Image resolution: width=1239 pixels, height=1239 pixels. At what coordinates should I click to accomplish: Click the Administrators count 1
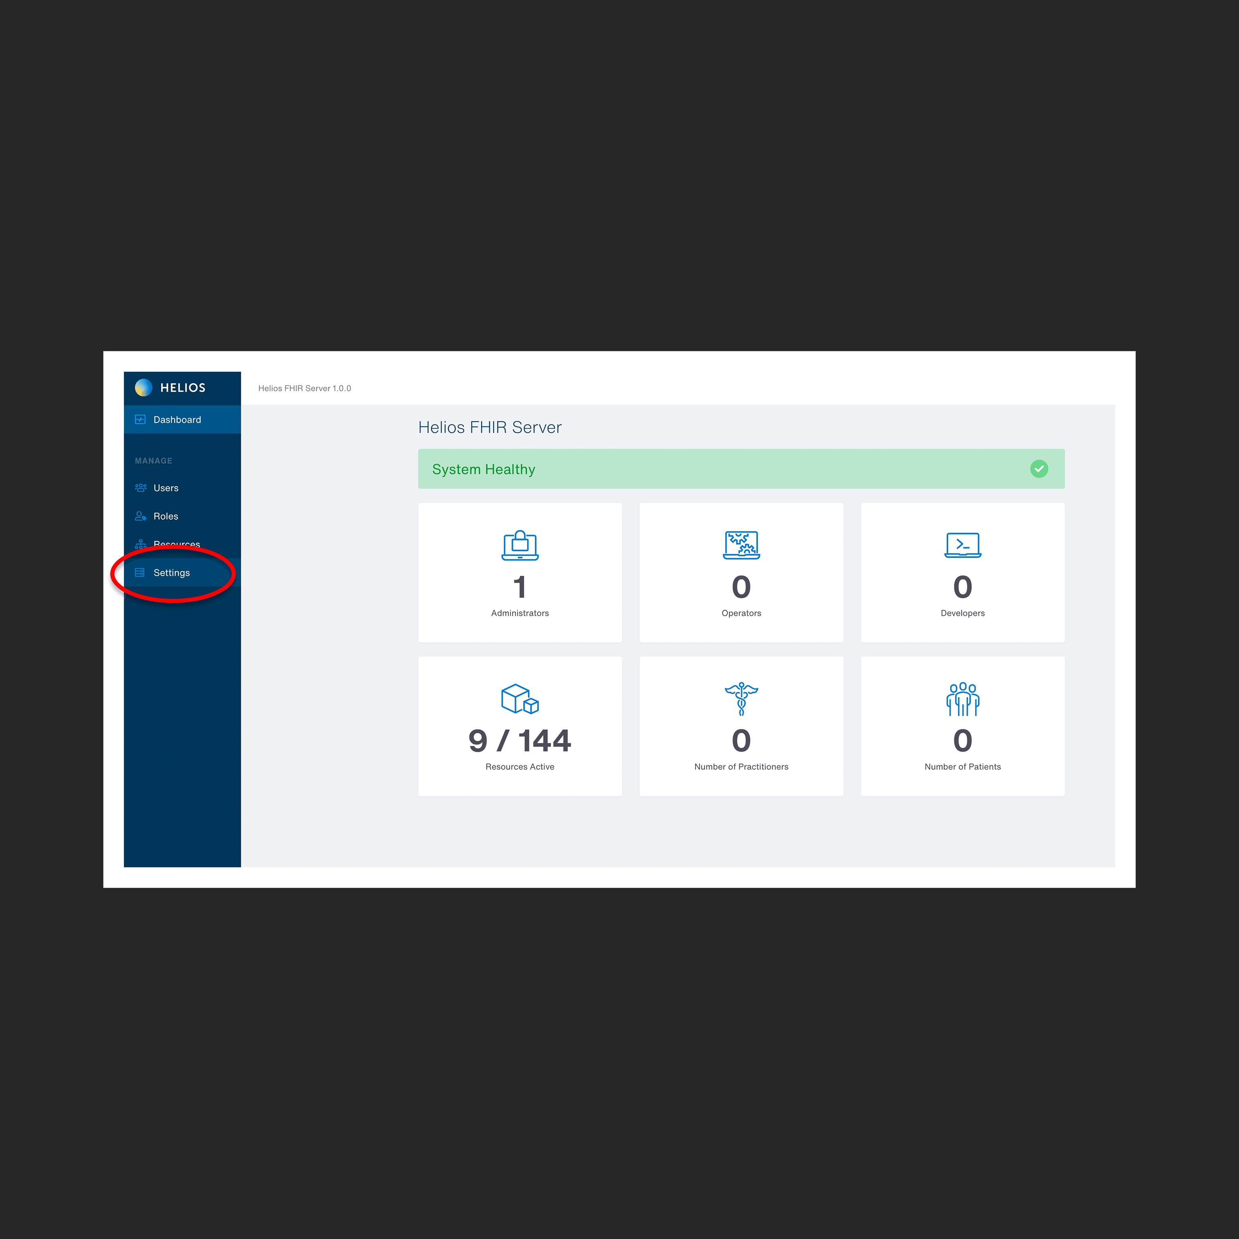[x=520, y=587]
